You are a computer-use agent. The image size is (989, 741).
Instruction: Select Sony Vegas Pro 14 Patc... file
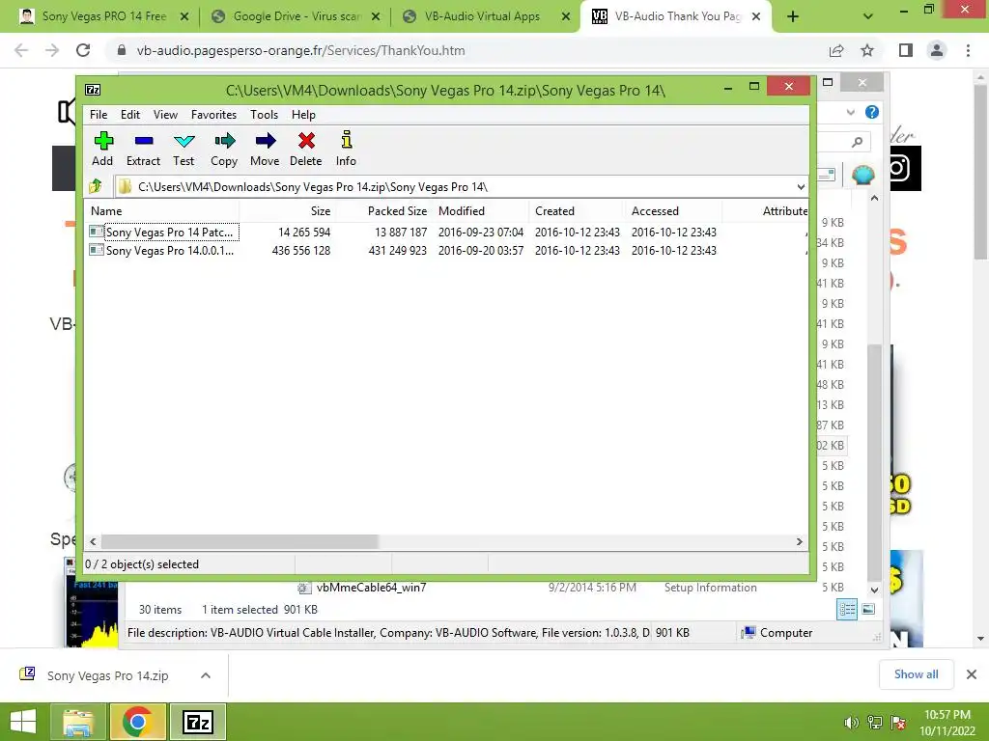pos(170,232)
